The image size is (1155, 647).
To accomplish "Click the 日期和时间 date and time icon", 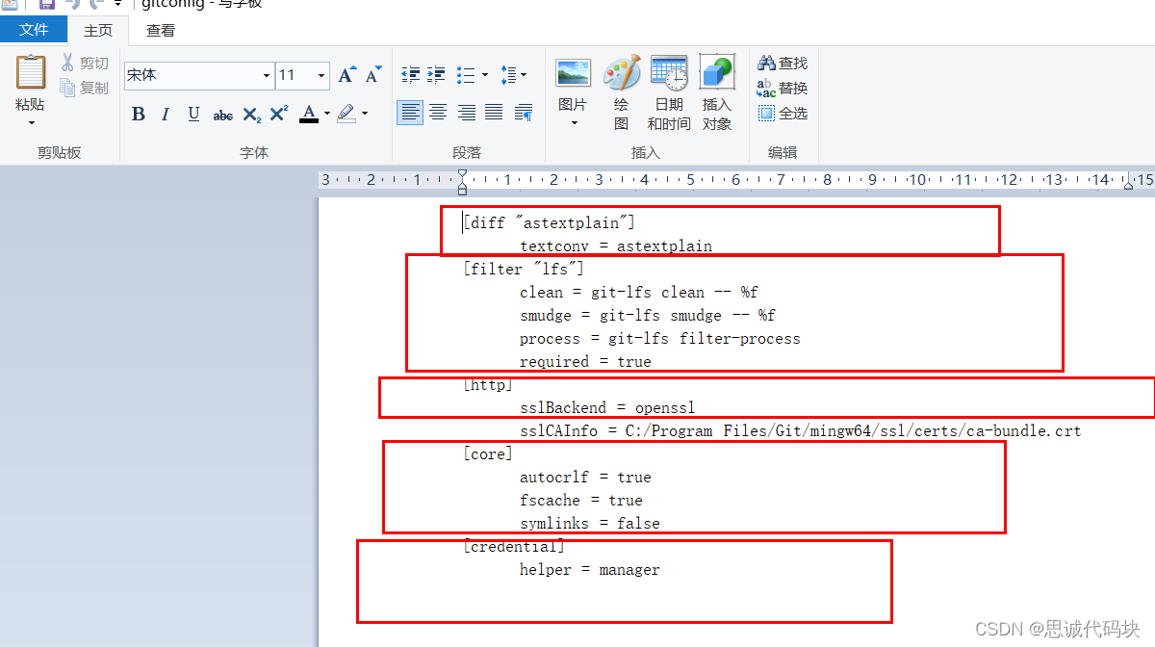I will pyautogui.click(x=669, y=73).
